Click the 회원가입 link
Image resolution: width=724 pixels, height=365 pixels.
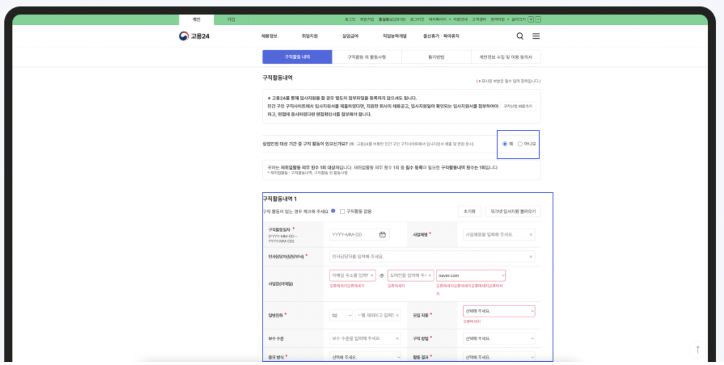click(x=367, y=19)
